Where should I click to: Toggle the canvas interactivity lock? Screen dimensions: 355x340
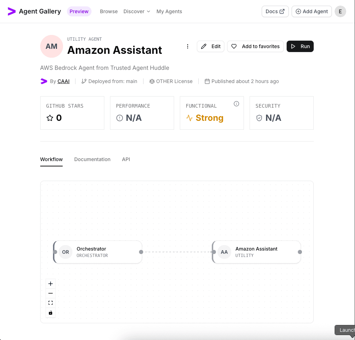50,313
